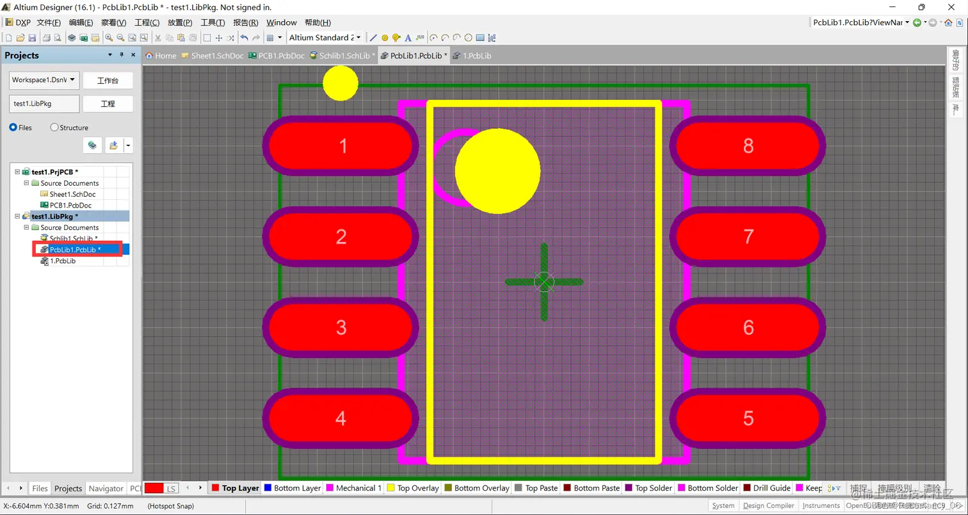Select the Top Overlay layer tab
968x515 pixels.
point(414,488)
